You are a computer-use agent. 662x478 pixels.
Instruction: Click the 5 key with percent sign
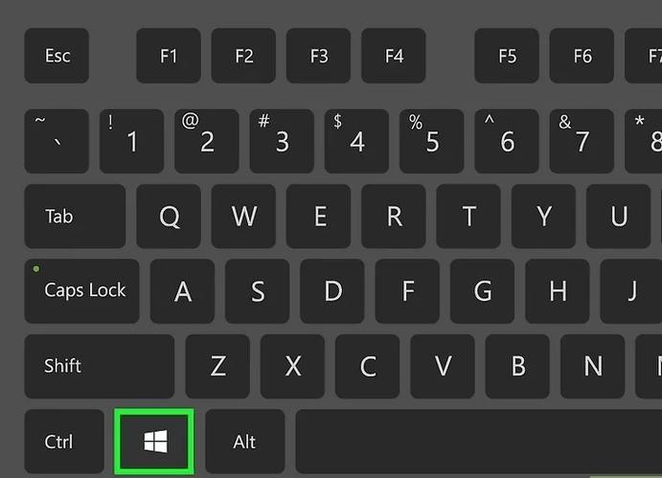click(431, 141)
